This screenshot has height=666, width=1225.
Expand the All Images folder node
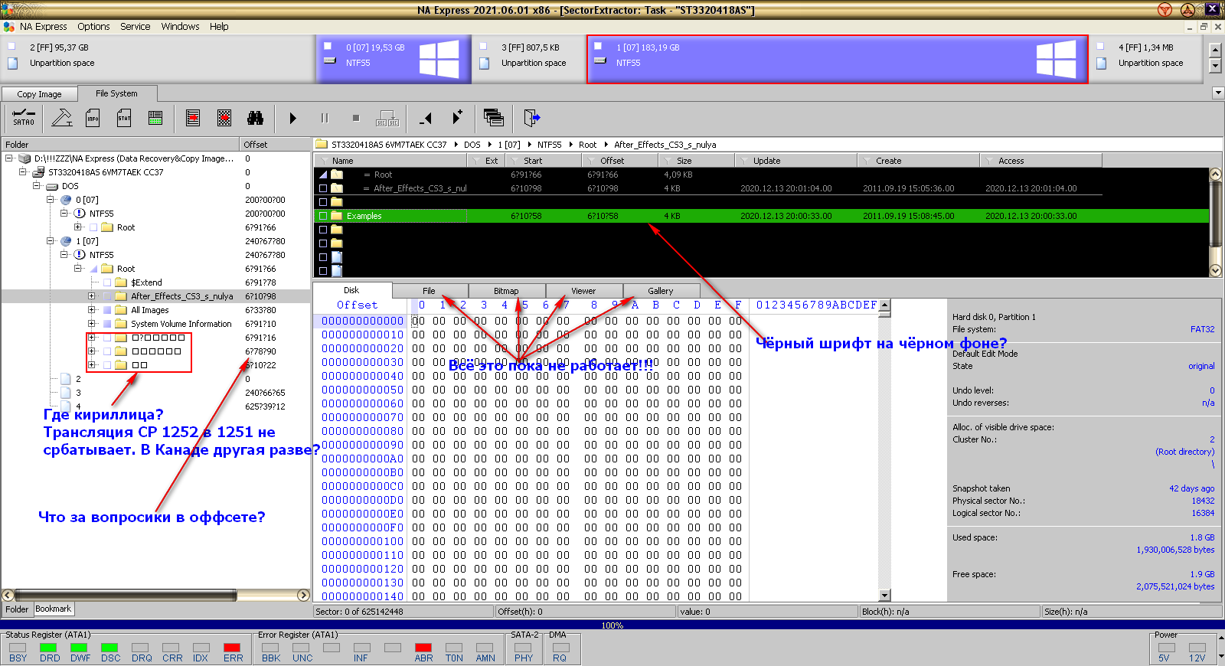coord(92,310)
